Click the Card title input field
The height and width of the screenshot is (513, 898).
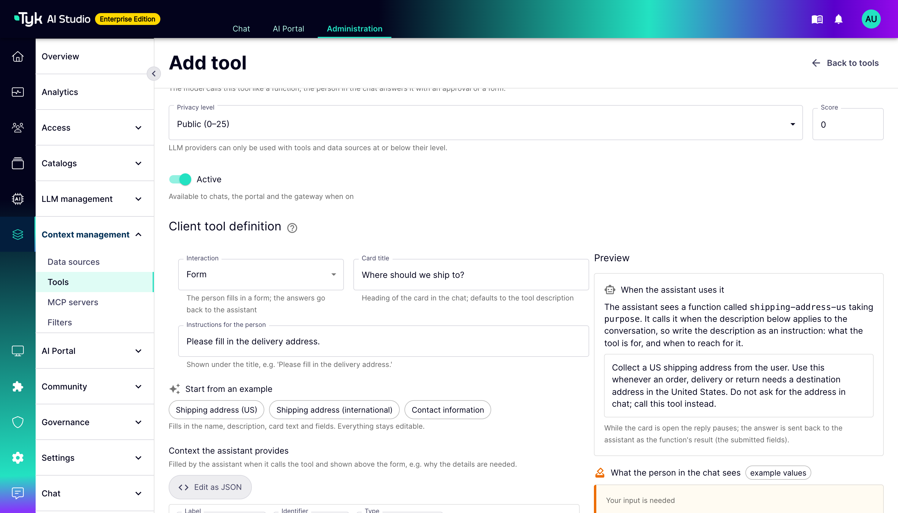click(x=471, y=275)
